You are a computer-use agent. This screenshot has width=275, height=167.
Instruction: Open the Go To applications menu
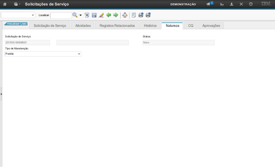(x=17, y=4)
